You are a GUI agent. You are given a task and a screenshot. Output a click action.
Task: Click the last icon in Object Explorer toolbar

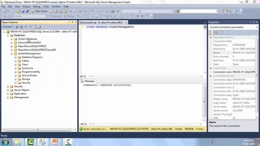(39, 27)
